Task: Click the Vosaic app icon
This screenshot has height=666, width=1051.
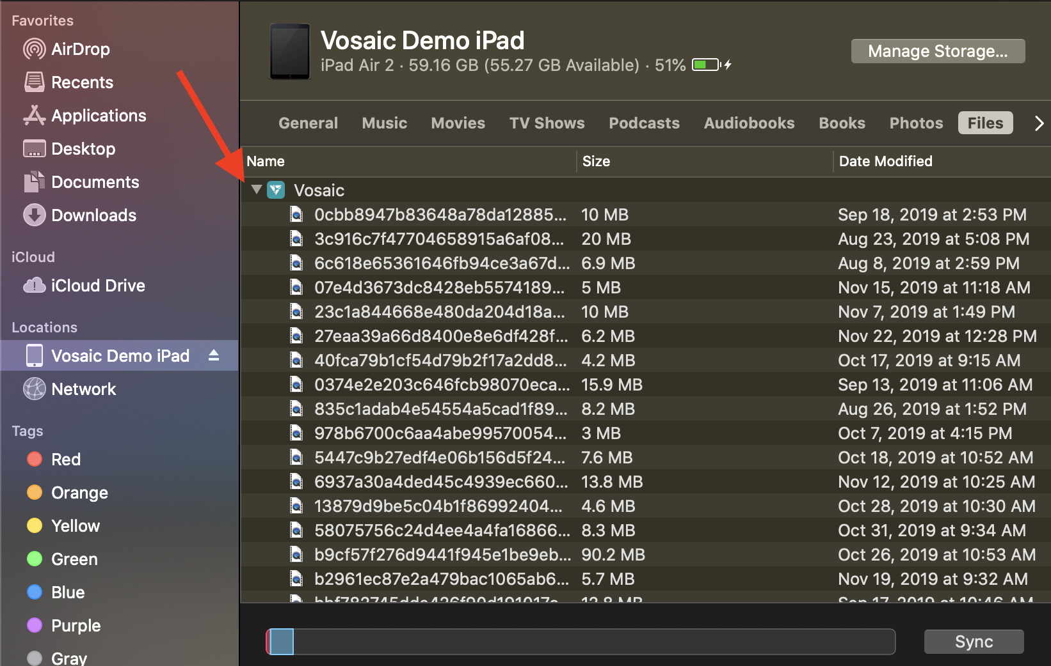Action: (x=276, y=190)
